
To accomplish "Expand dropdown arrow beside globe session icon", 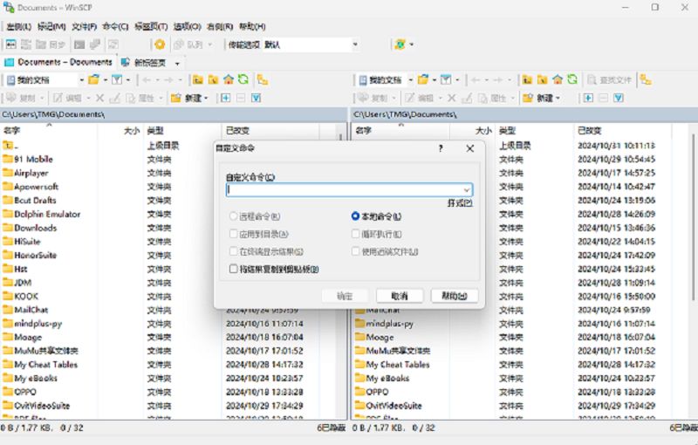I will pos(411,44).
